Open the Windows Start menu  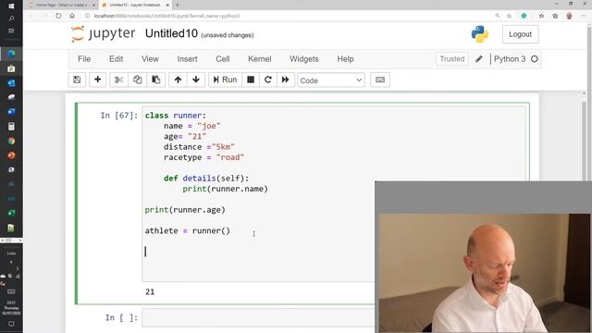[x=11, y=6]
